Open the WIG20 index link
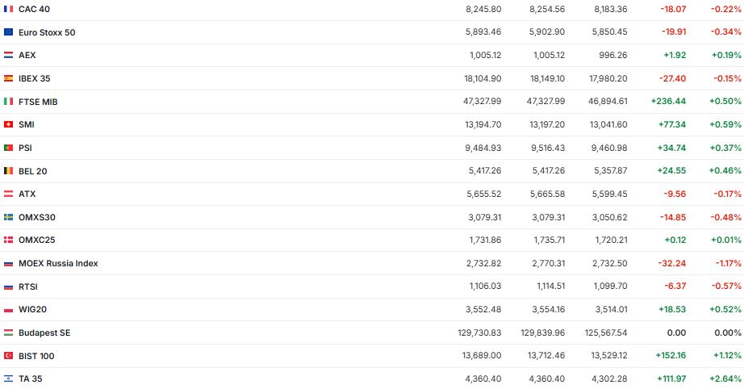 click(x=33, y=309)
